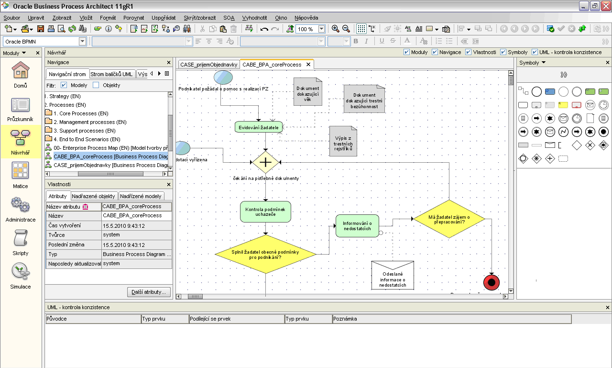
Task: Pick the envelope message symbol in palette top row
Action: [590, 105]
